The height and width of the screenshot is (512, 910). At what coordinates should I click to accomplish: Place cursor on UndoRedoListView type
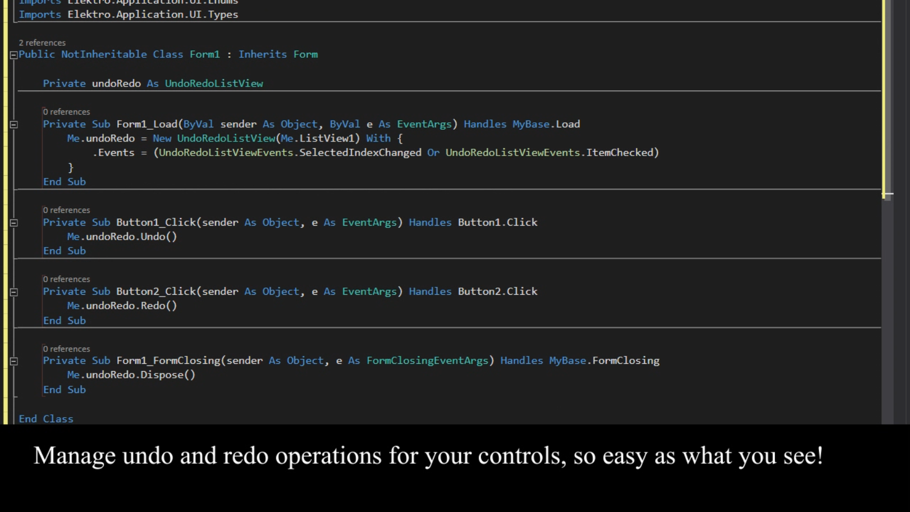click(213, 83)
